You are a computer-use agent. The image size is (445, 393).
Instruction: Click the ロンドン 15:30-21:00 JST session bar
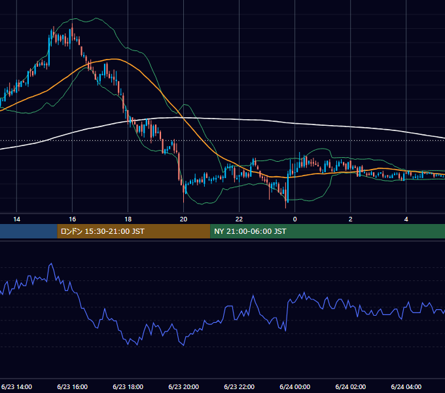(x=133, y=231)
